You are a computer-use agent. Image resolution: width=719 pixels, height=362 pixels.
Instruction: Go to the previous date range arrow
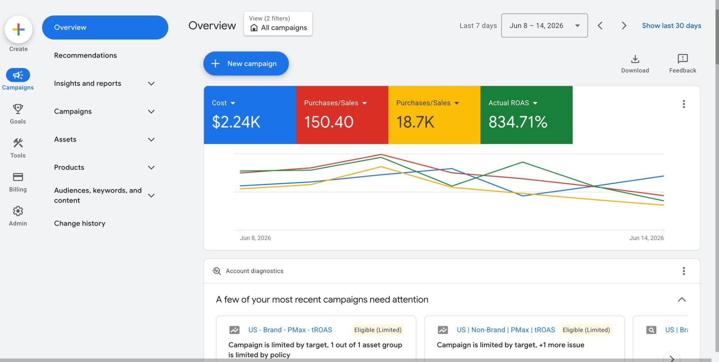point(600,25)
